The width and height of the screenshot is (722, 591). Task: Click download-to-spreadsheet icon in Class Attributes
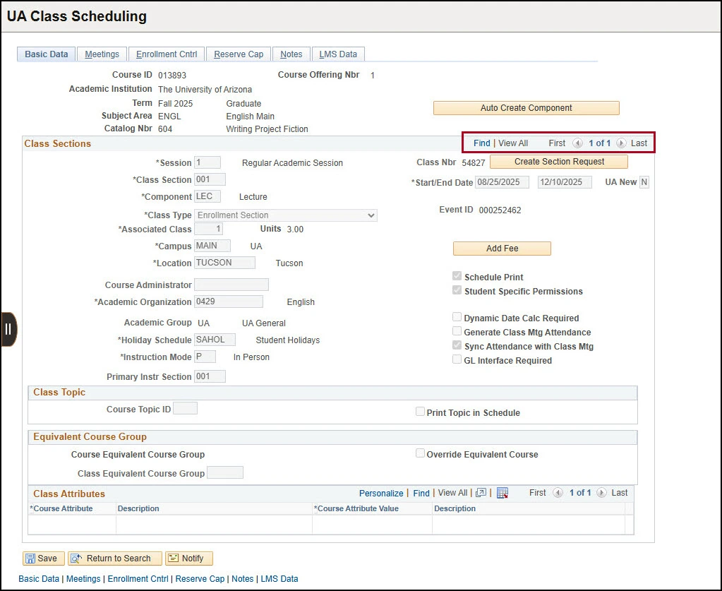click(503, 493)
